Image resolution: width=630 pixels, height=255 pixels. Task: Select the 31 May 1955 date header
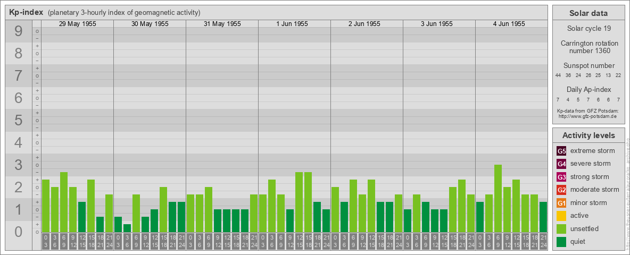tap(222, 24)
